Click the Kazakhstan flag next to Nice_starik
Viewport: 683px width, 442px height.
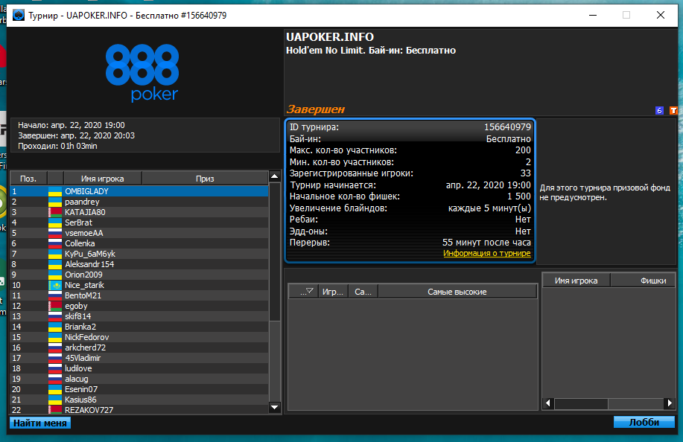(55, 286)
